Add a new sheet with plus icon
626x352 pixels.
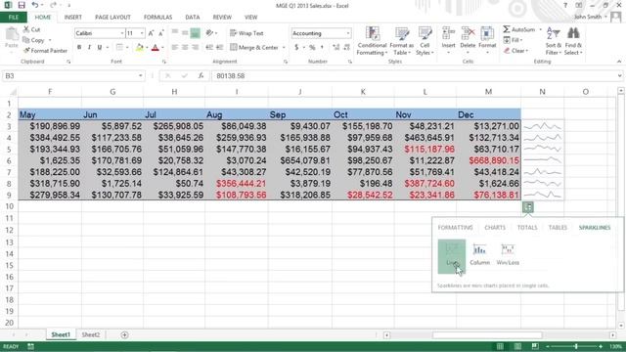click(x=124, y=334)
